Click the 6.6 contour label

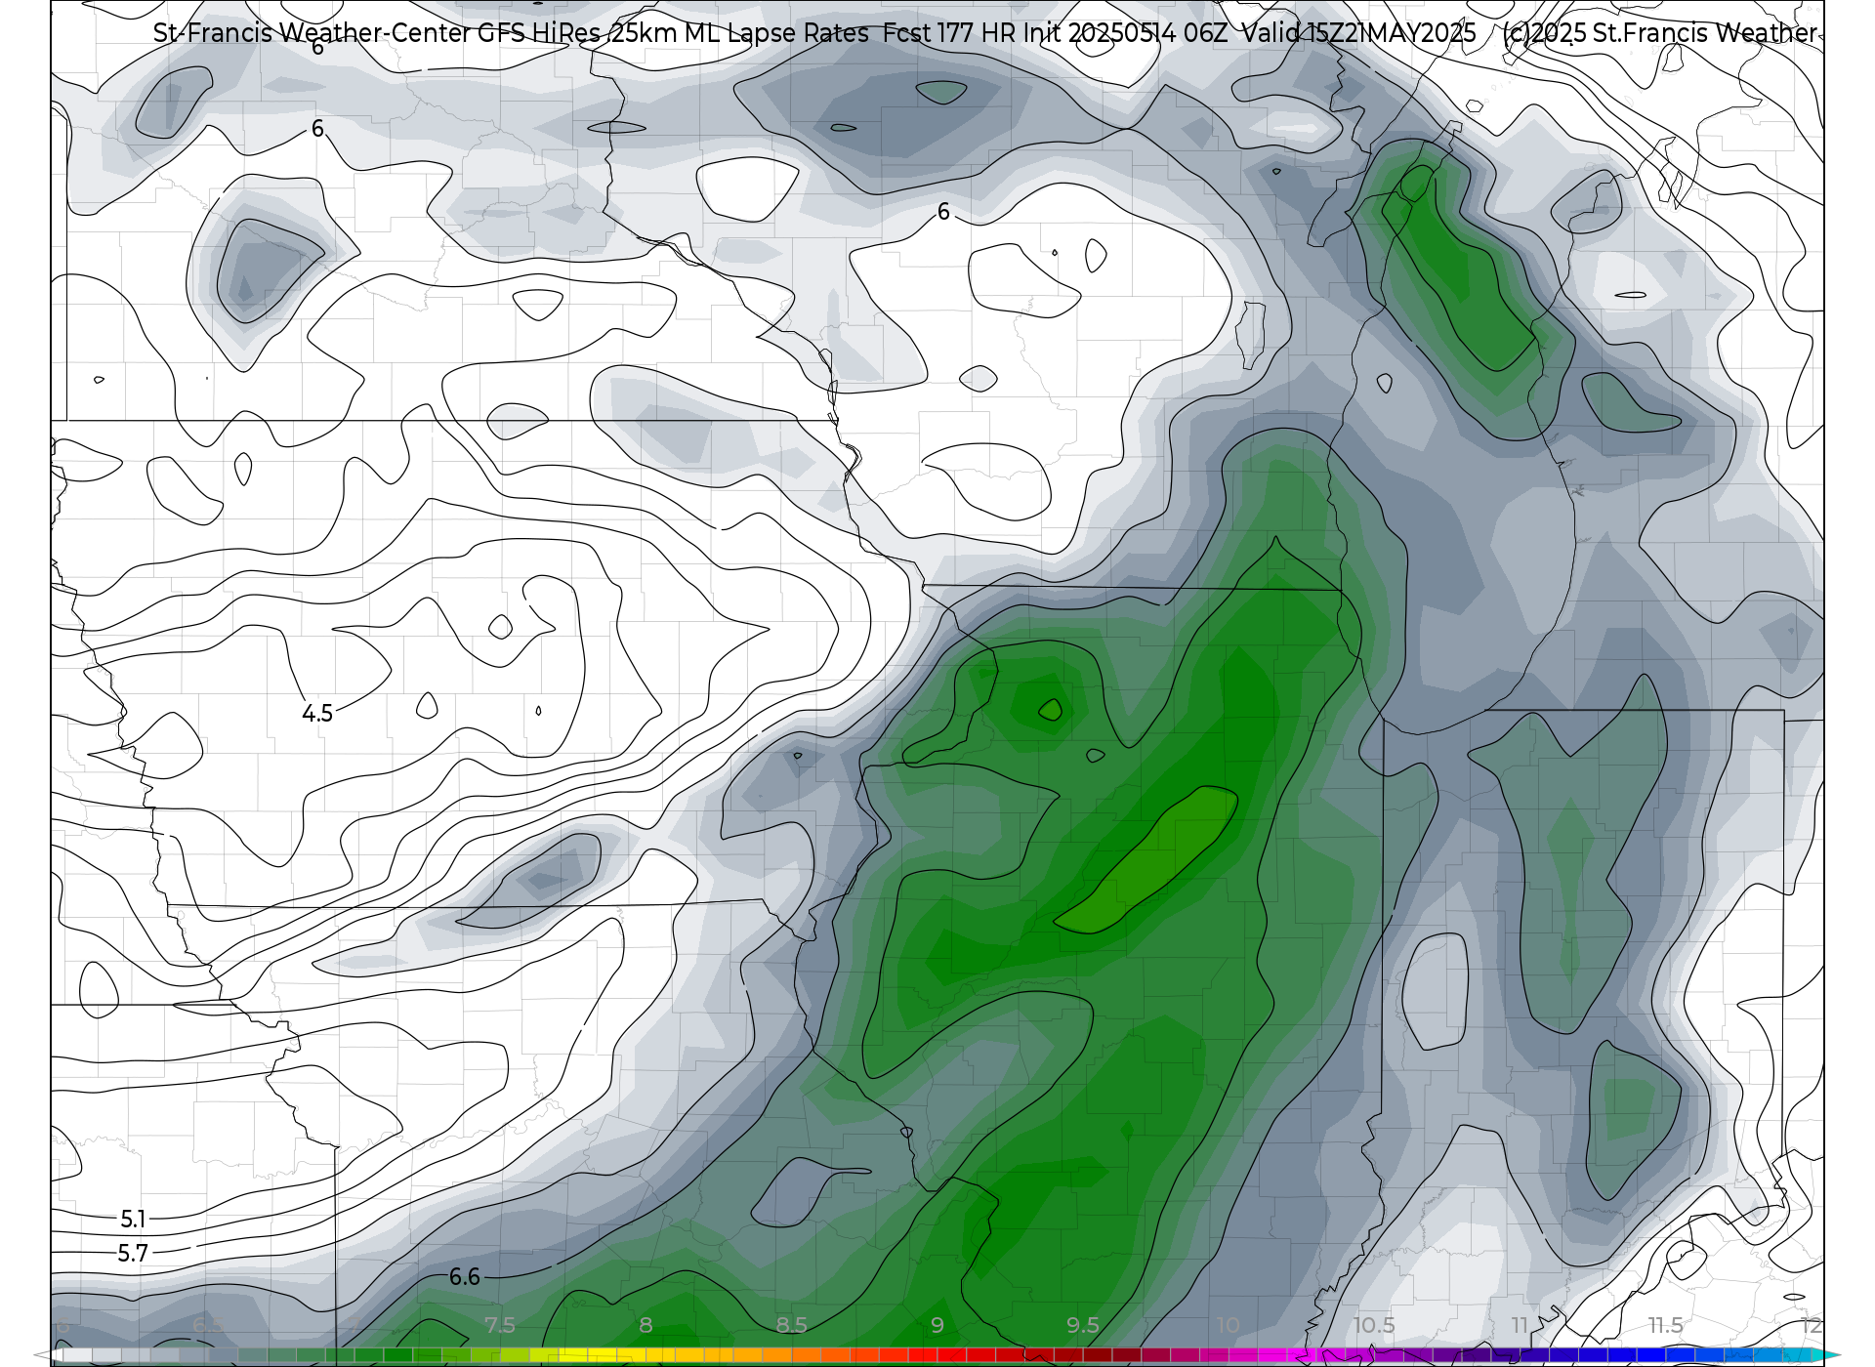pyautogui.click(x=465, y=1277)
